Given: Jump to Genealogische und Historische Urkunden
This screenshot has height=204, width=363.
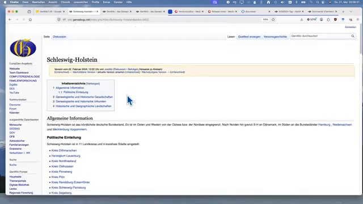Looking at the screenshot, I should point(81,101).
